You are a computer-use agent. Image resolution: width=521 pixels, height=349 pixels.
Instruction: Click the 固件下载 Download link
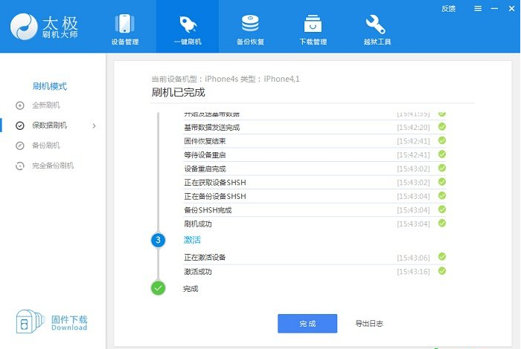coord(69,323)
